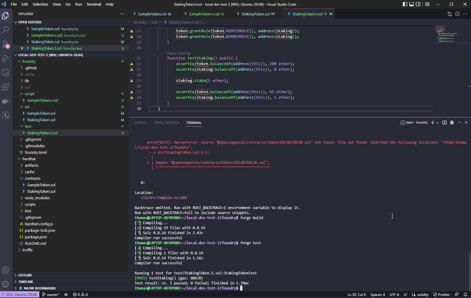Collapse the OPEN EDITORS section

tap(70, 22)
